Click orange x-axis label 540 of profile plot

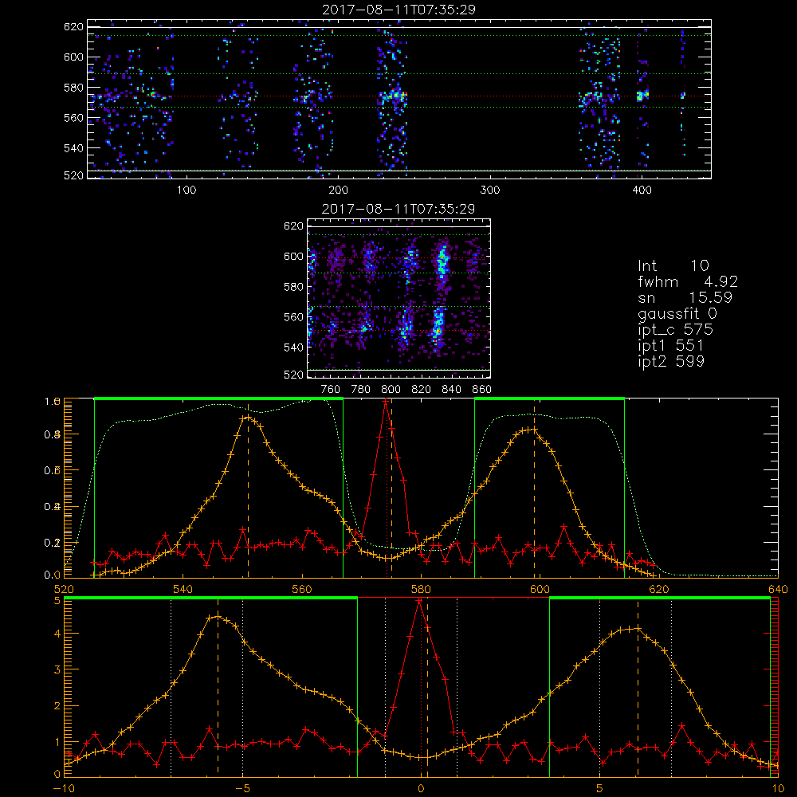183,589
